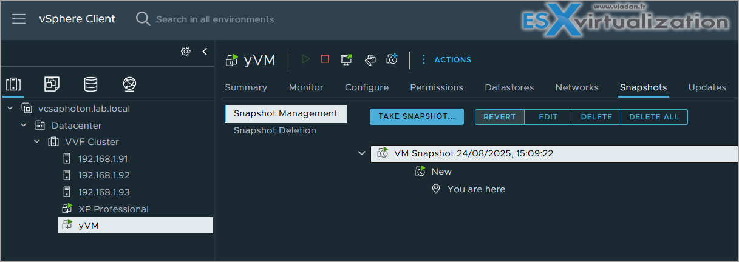Click the take snapshot clock icon in the toolbar
The height and width of the screenshot is (262, 739).
coord(392,59)
